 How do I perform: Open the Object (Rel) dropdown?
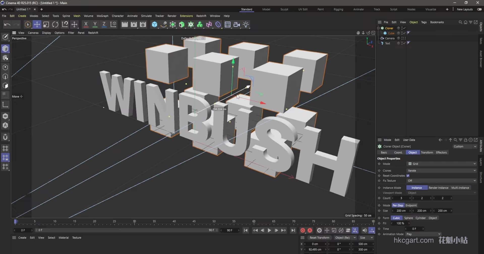pyautogui.click(x=345, y=238)
